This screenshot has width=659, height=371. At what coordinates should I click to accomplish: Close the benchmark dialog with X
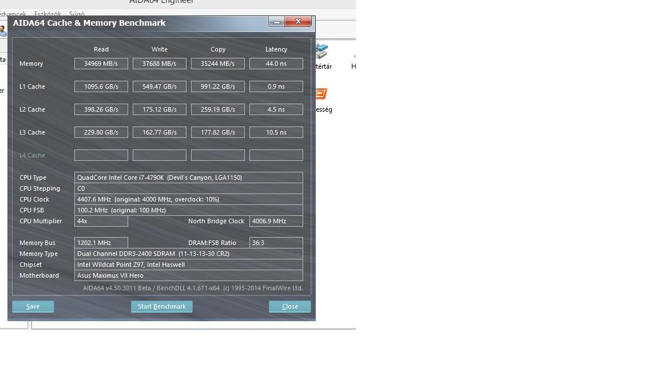click(x=298, y=21)
